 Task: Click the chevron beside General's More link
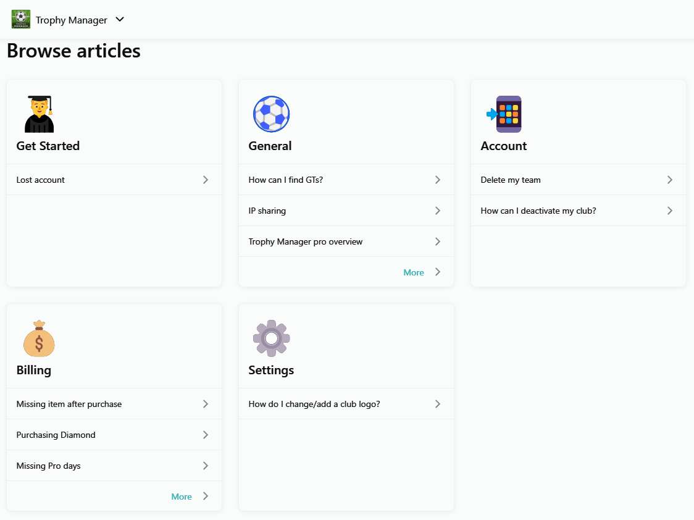[x=437, y=272]
